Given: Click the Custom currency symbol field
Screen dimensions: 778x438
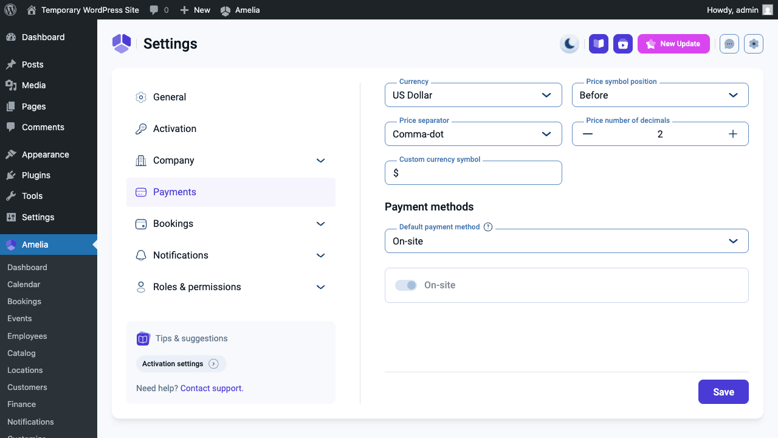Looking at the screenshot, I should (x=473, y=173).
